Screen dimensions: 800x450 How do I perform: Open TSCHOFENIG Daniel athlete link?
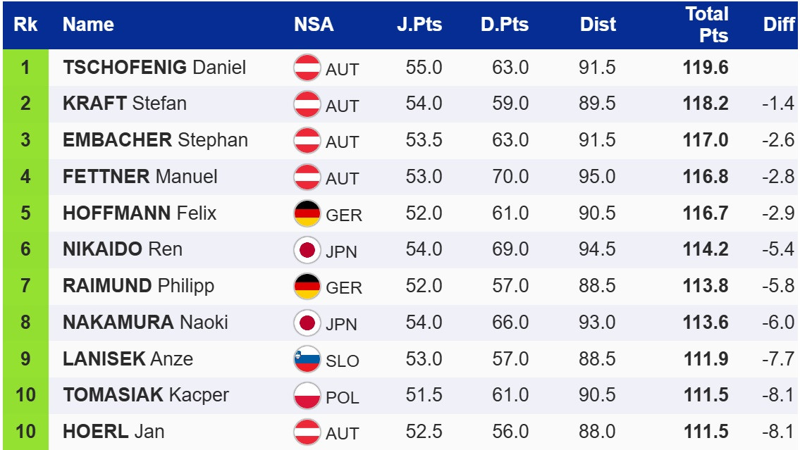click(154, 68)
